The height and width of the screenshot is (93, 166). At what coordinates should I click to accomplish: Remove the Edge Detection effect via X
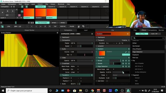[x=129, y=66]
